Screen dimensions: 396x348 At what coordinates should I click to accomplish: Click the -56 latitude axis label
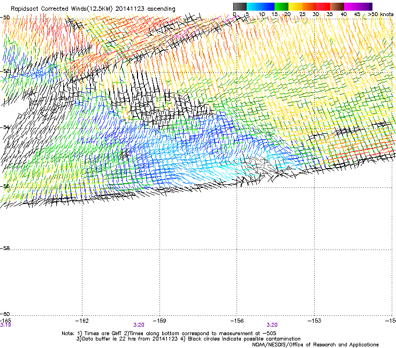(x=5, y=186)
